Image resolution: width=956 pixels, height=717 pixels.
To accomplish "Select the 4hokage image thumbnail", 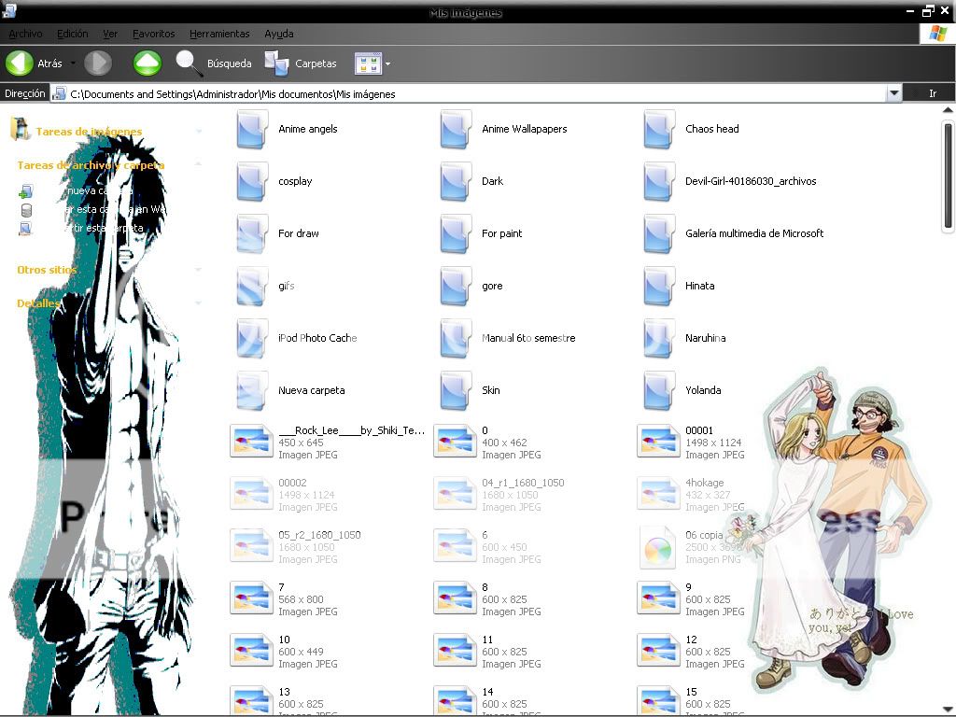I will click(x=658, y=493).
